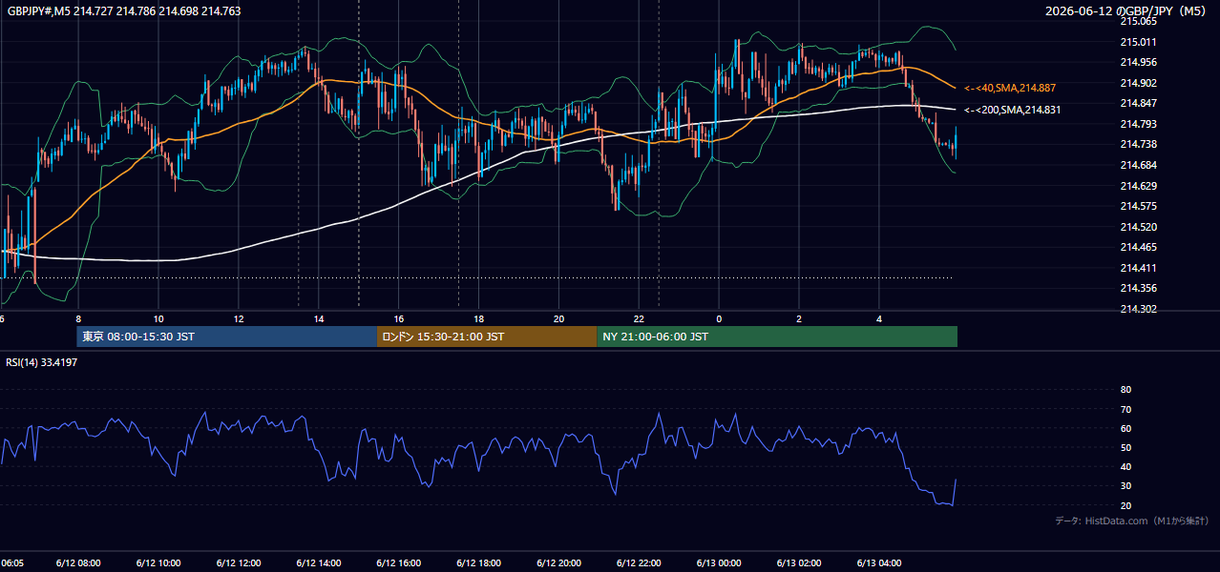Select the NY 21:00-06:00 JST session bar
1220x572 pixels.
click(x=777, y=337)
